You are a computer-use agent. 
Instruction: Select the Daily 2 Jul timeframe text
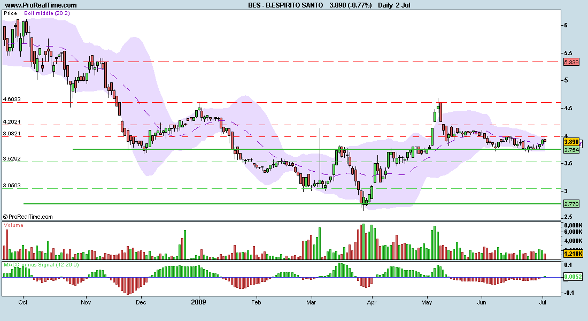(394, 5)
